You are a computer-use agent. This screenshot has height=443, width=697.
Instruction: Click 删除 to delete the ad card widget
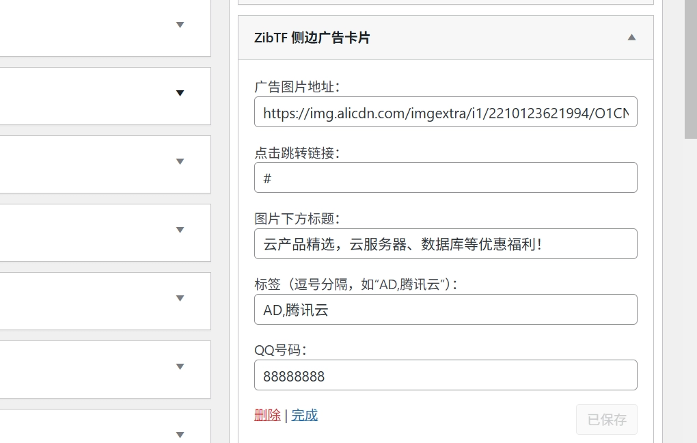point(267,414)
